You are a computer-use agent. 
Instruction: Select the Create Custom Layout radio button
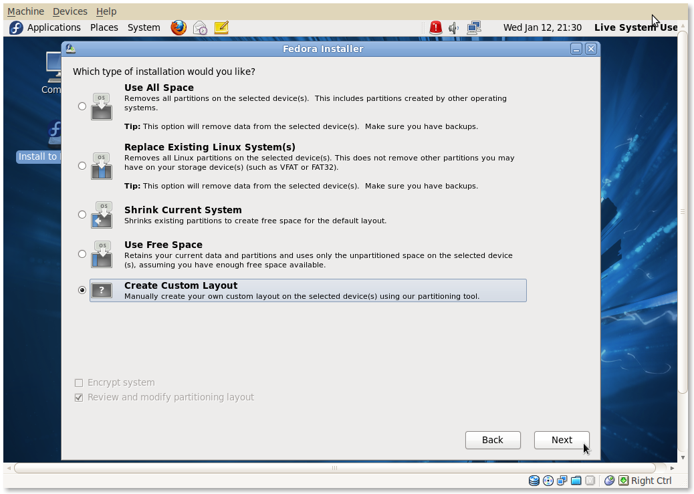82,290
